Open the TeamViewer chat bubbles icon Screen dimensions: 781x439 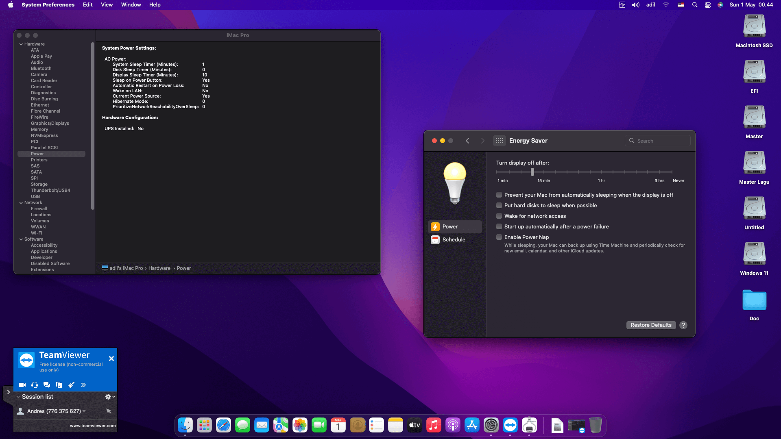47,385
